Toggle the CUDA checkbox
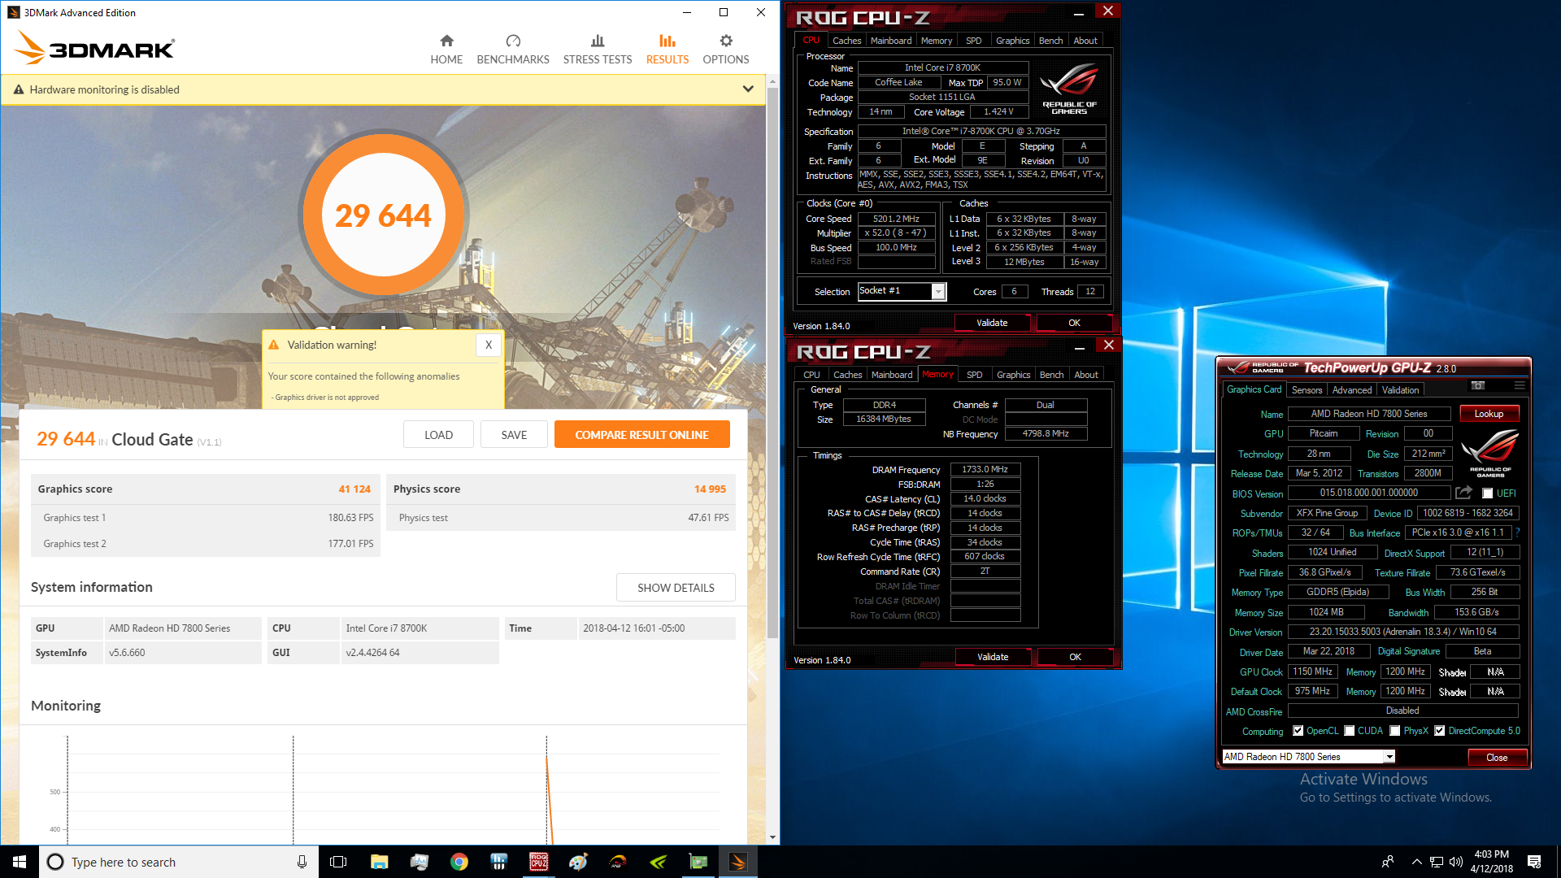 click(1350, 731)
